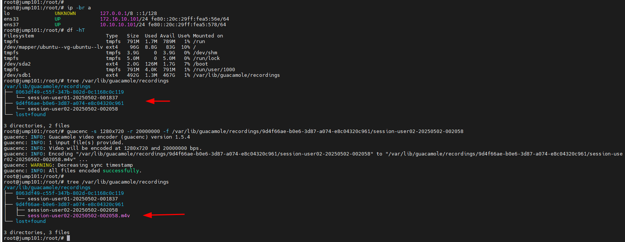Click the green 'successfully' word
Image resolution: width=625 pixels, height=242 pixels.
coord(121,171)
